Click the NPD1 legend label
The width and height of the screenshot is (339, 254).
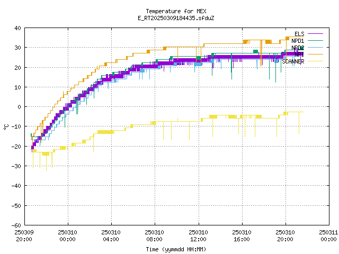[298, 41]
